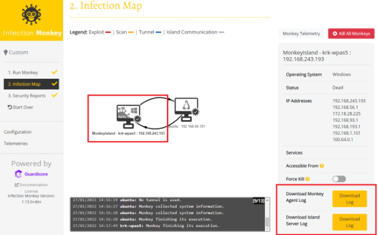
Task: Click IP address 192.168.1.101
Action: tap(346, 133)
